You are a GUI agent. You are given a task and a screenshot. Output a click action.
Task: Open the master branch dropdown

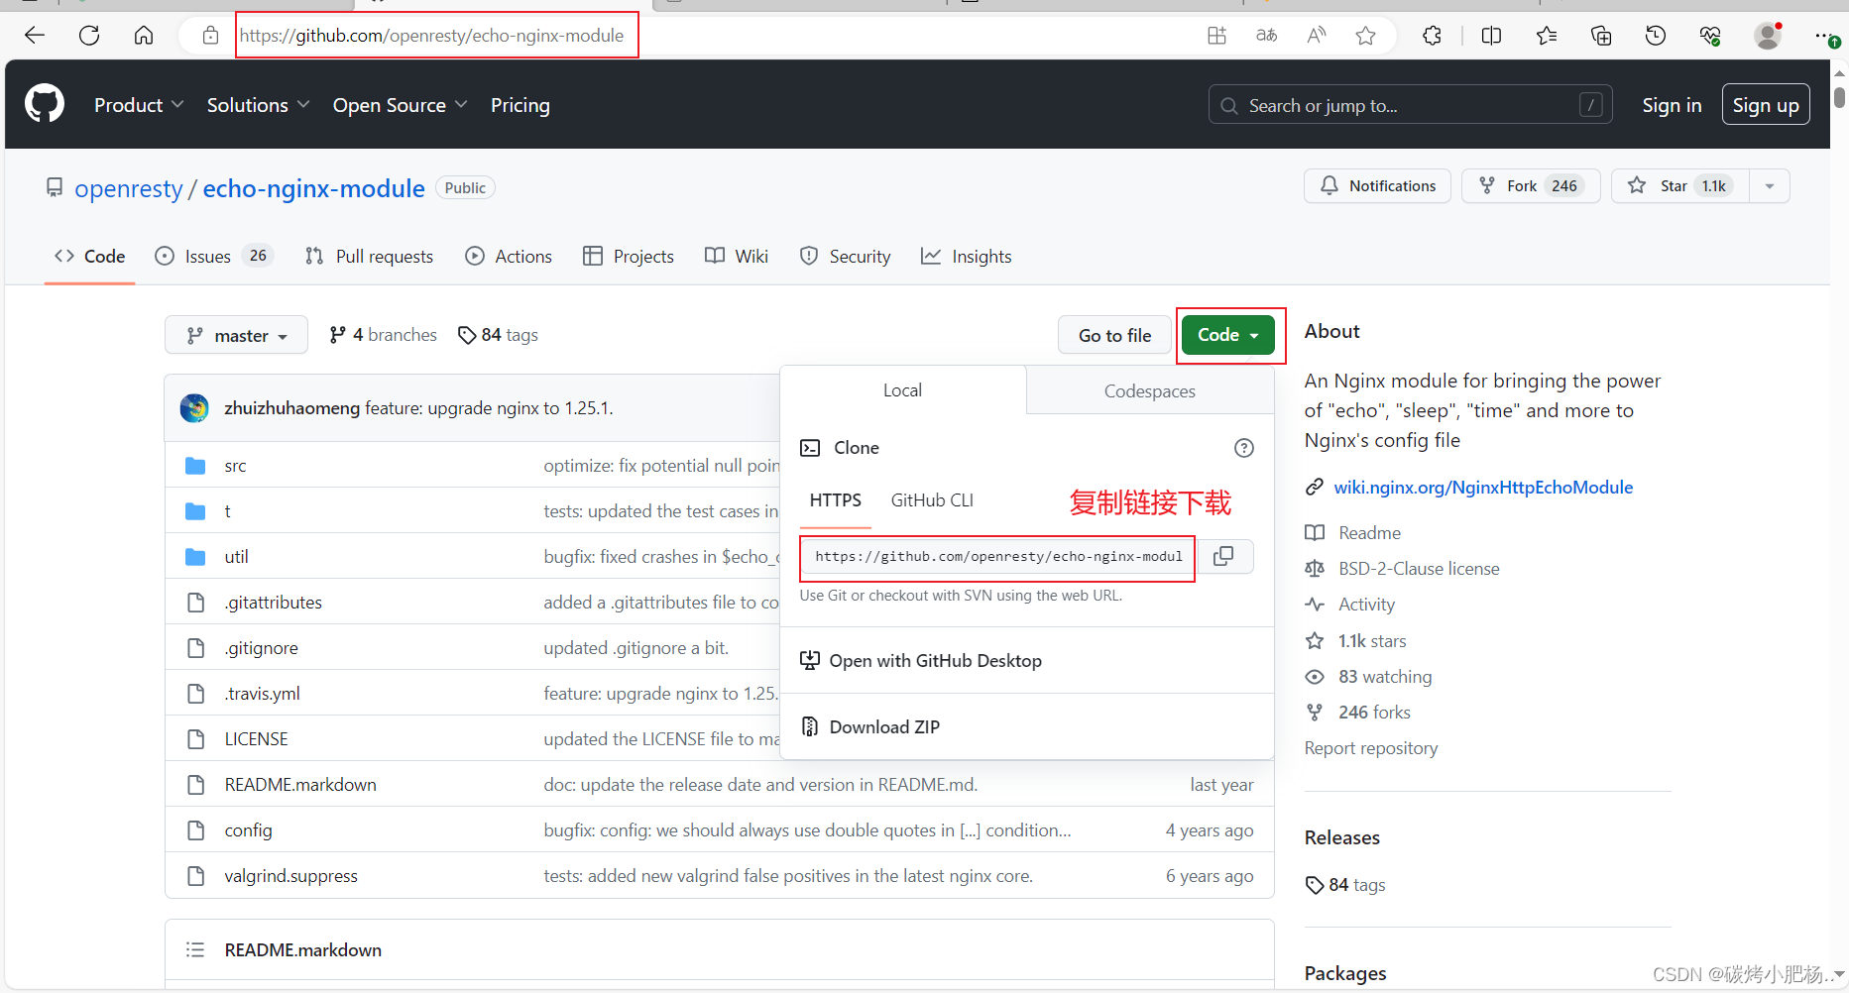pyautogui.click(x=236, y=336)
